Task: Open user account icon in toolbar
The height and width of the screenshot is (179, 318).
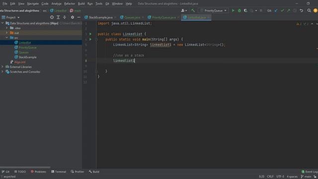Action: (183, 10)
